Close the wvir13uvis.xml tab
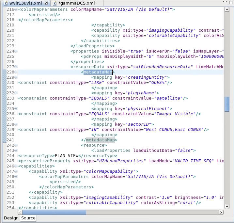Screen dimensions: 234x223 pyautogui.click(x=46, y=3)
